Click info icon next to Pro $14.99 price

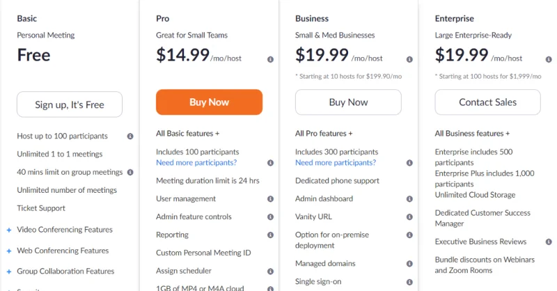(x=270, y=59)
